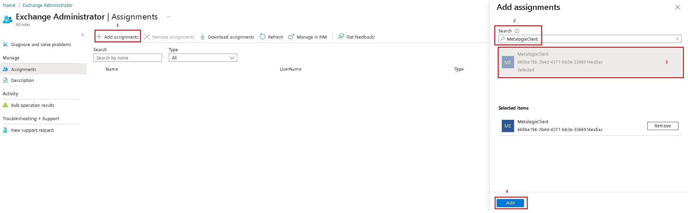Click MetalogixClient name under Selected items
The height and width of the screenshot is (213, 688).
[533, 122]
